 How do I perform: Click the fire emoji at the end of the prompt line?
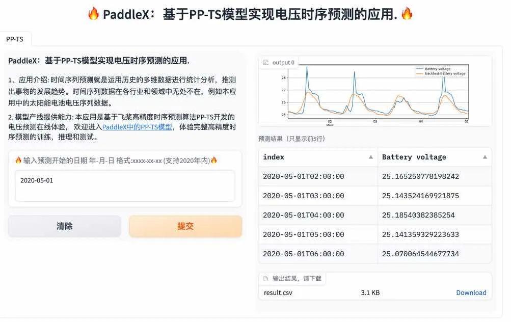click(214, 160)
